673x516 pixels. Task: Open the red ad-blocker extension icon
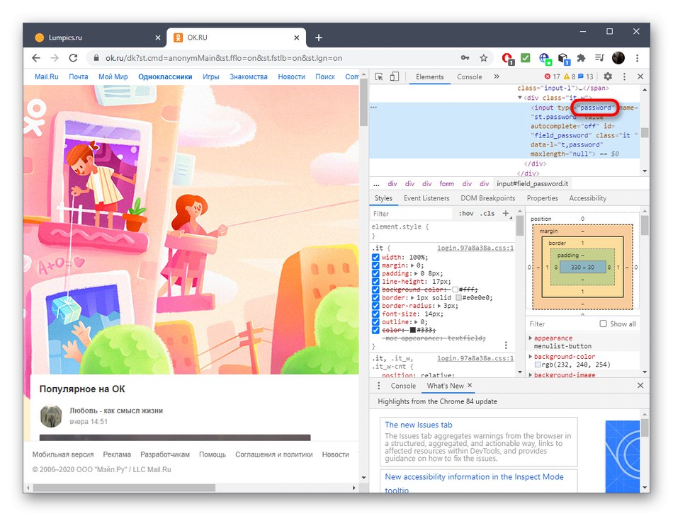507,58
